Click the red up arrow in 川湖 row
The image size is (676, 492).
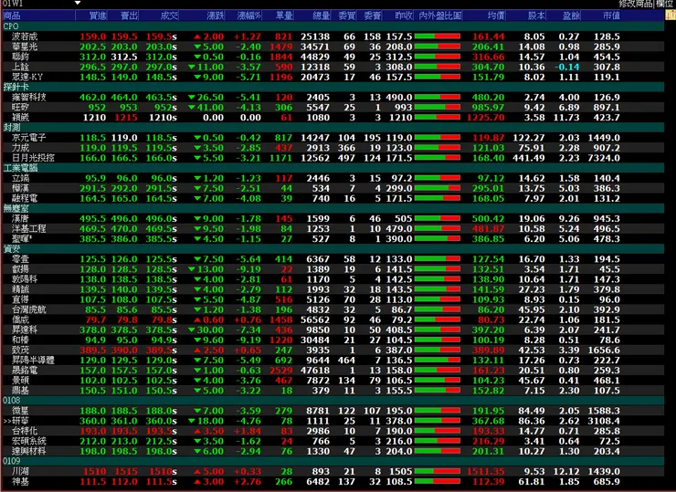197,472
